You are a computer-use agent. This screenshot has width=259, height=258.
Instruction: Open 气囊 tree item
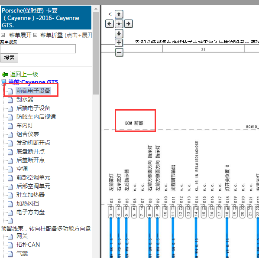[22, 253]
